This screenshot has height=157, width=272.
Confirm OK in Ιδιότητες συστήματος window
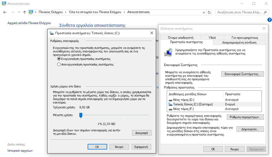tap(213, 149)
